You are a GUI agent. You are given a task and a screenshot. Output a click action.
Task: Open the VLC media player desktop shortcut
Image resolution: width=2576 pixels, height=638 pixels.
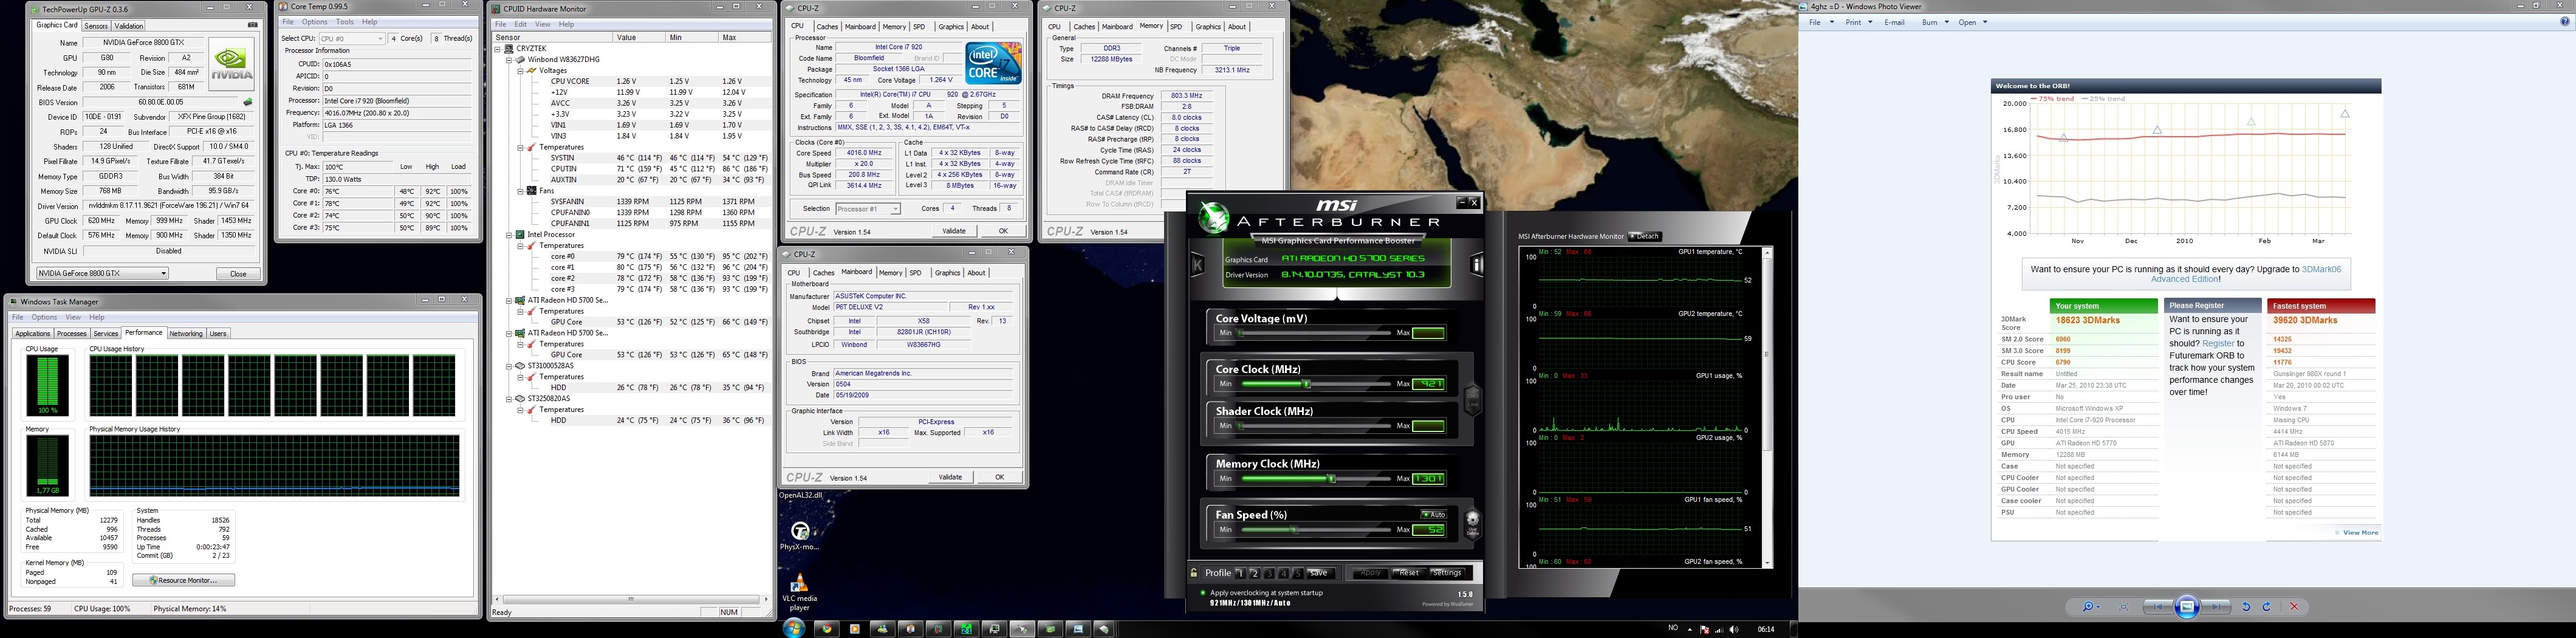(x=799, y=592)
